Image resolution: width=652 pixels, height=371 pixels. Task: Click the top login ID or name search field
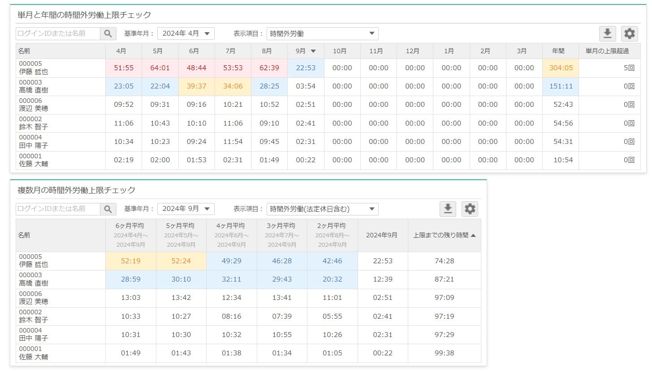(x=58, y=34)
